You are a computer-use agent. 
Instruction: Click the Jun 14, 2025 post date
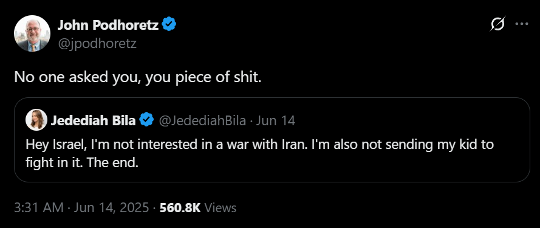111,208
